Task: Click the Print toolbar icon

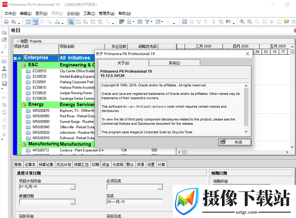Action: pos(6,22)
